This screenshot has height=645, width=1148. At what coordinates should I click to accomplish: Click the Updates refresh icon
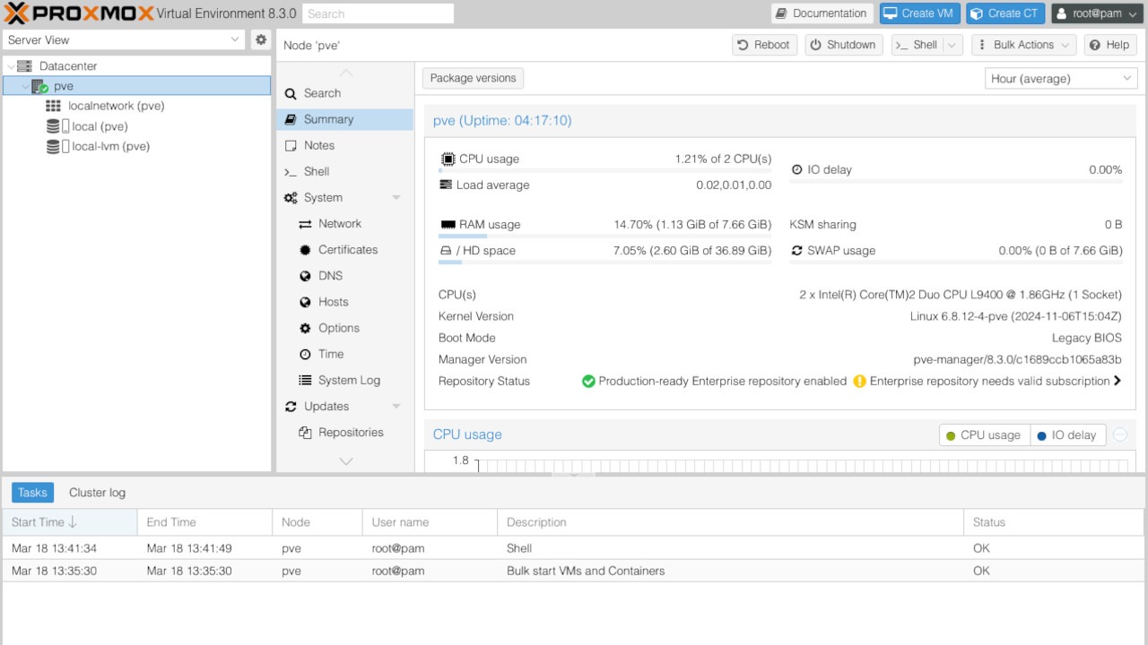(291, 406)
